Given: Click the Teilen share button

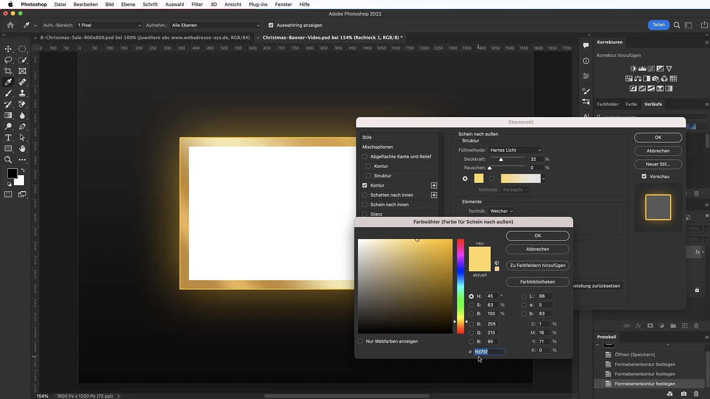Looking at the screenshot, I should pos(659,25).
